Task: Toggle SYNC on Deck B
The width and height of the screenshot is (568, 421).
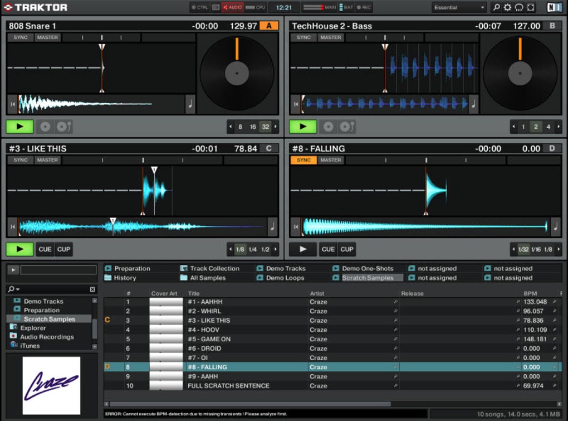Action: pyautogui.click(x=303, y=37)
